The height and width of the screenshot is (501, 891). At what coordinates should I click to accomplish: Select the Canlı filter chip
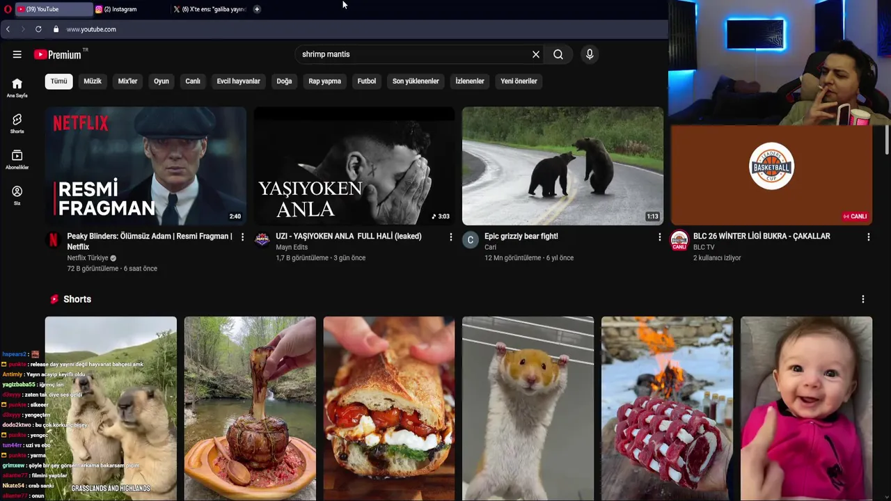[193, 81]
